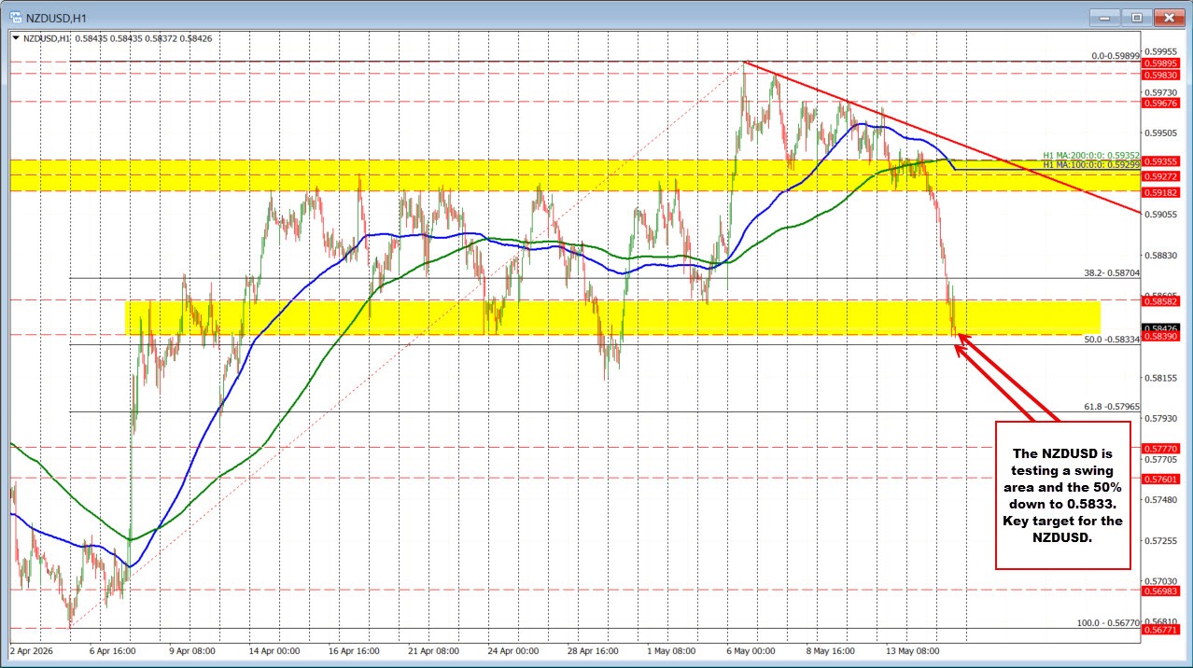Click the 13 May 08:00 time axis label
The image size is (1193, 668).
[914, 649]
